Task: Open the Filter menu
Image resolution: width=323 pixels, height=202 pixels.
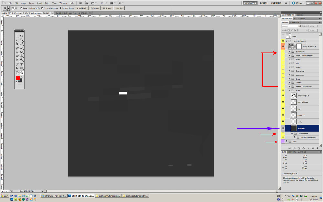Action: [x=47, y=3]
